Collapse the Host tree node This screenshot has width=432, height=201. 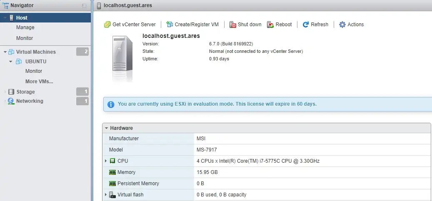[x=5, y=18]
